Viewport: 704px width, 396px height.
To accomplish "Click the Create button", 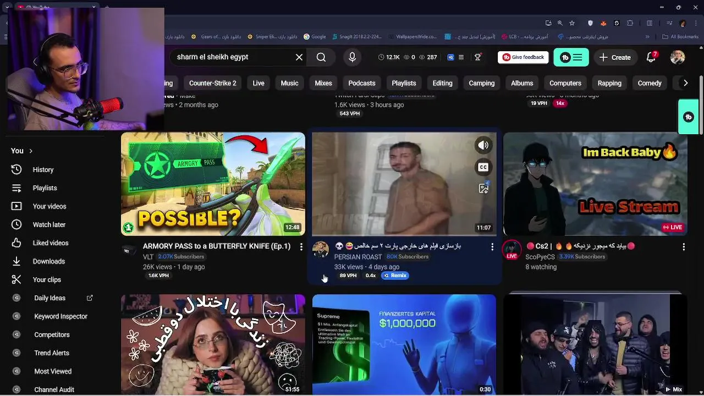I will (615, 57).
